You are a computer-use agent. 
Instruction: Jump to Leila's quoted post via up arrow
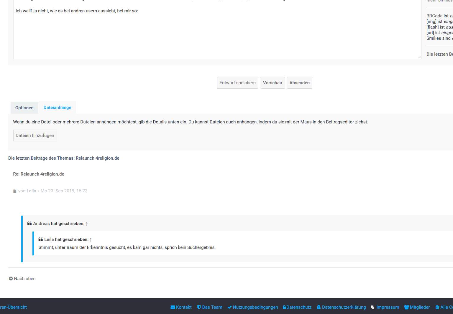pos(91,240)
